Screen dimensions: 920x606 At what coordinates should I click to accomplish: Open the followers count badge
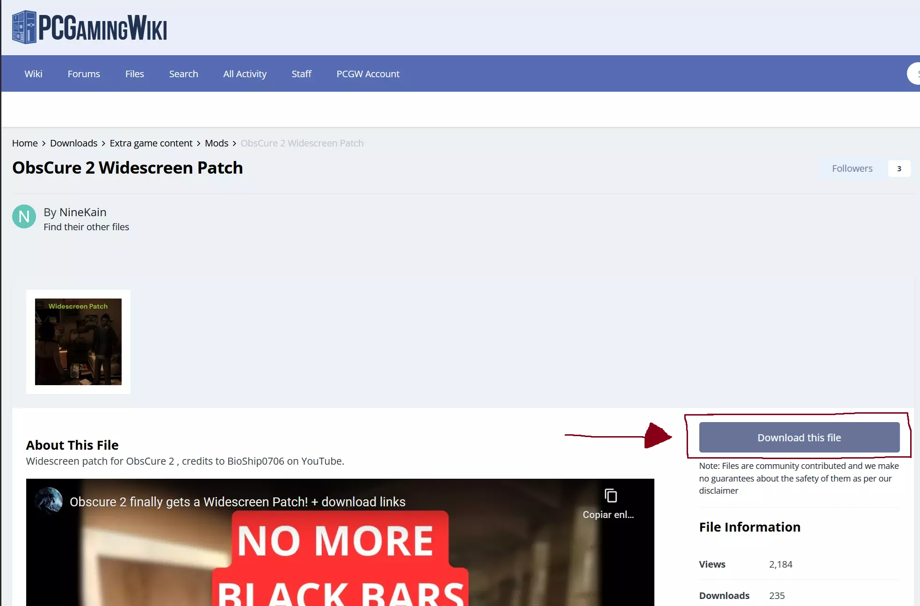[899, 169]
